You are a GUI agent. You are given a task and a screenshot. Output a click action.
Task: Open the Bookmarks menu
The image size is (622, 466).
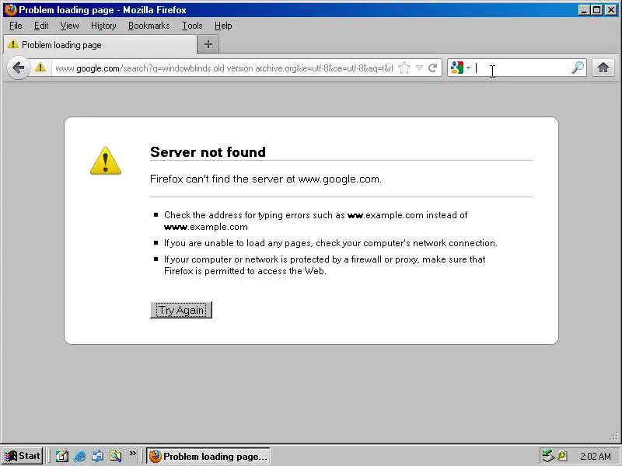[x=149, y=26]
